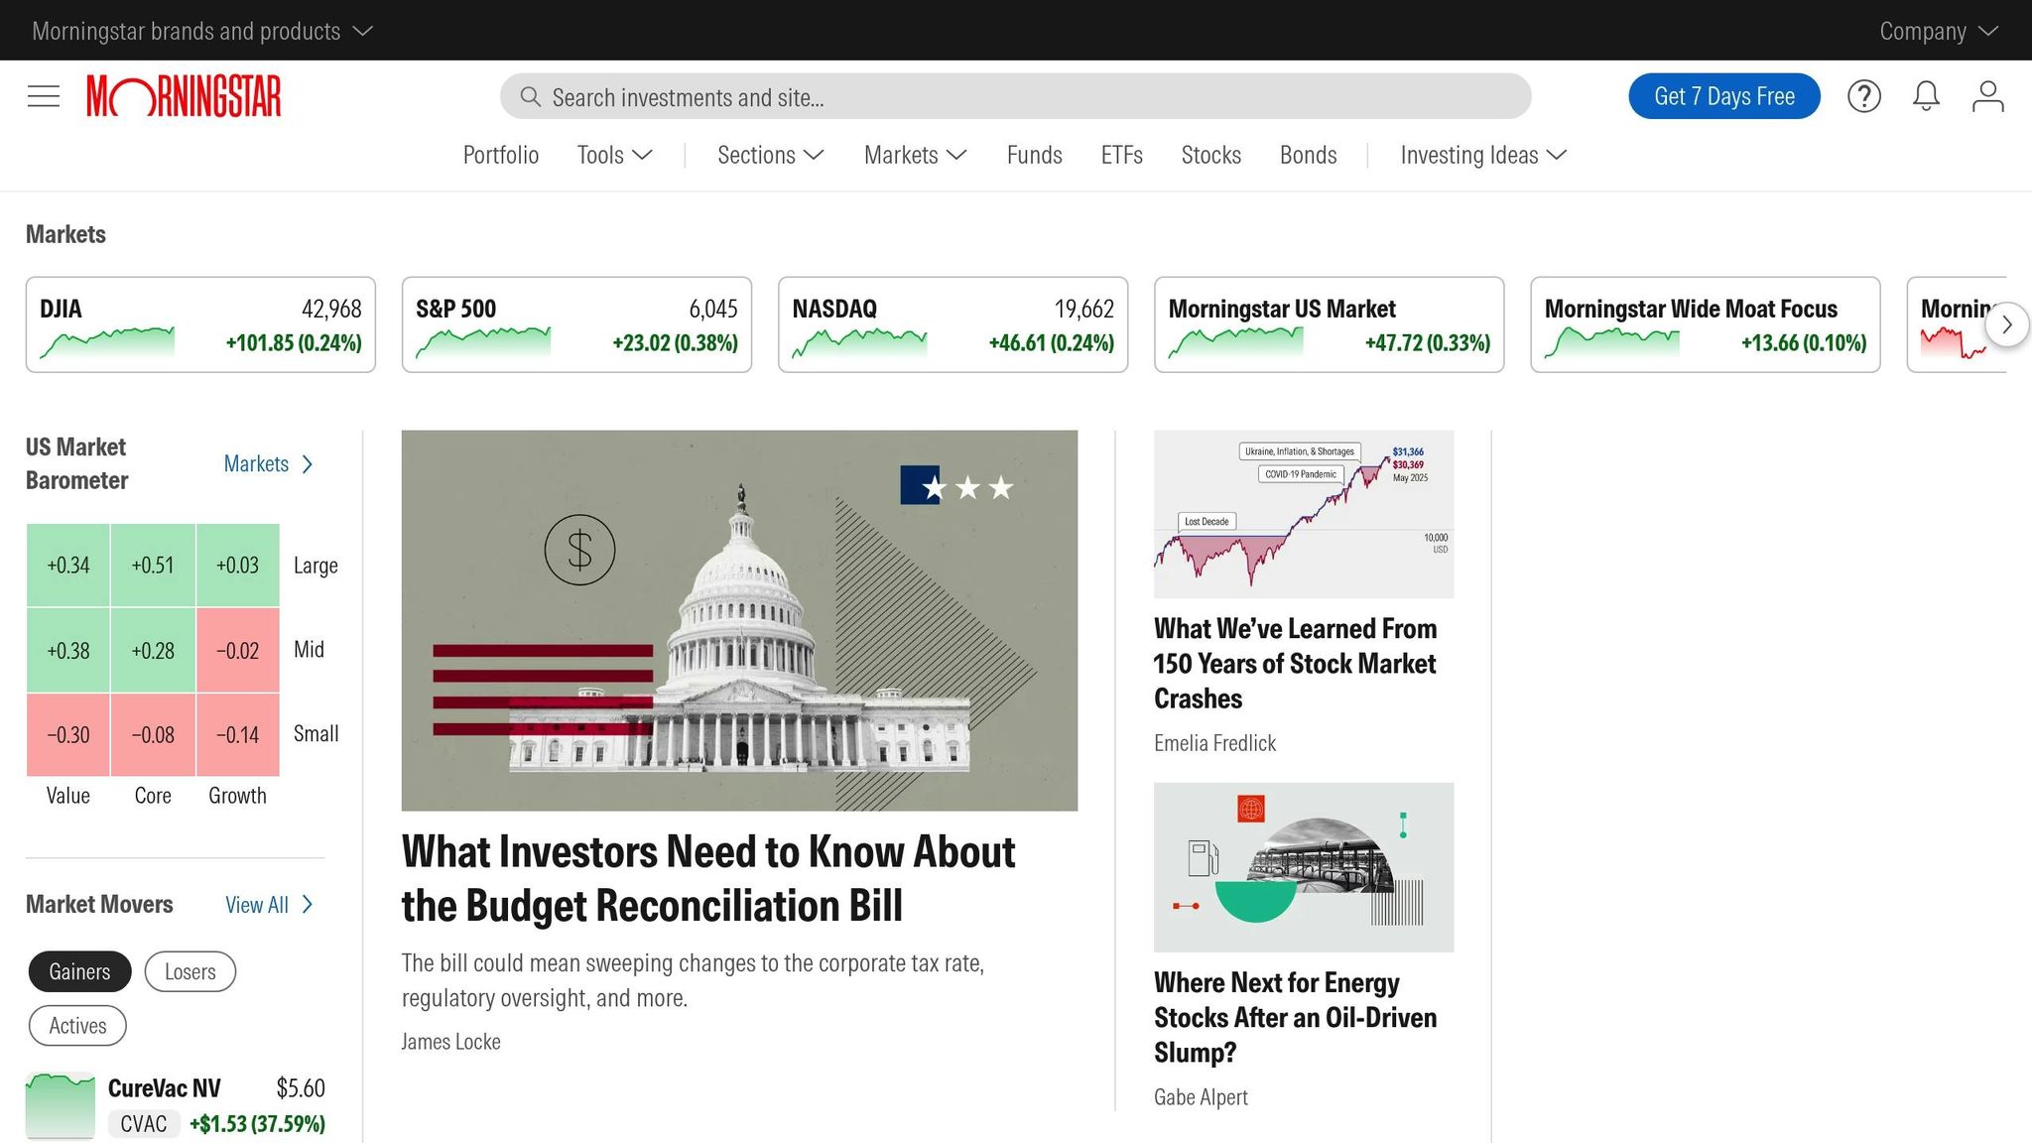2032x1143 pixels.
Task: Click Small Value −0.30 barometer cell
Action: coord(68,735)
